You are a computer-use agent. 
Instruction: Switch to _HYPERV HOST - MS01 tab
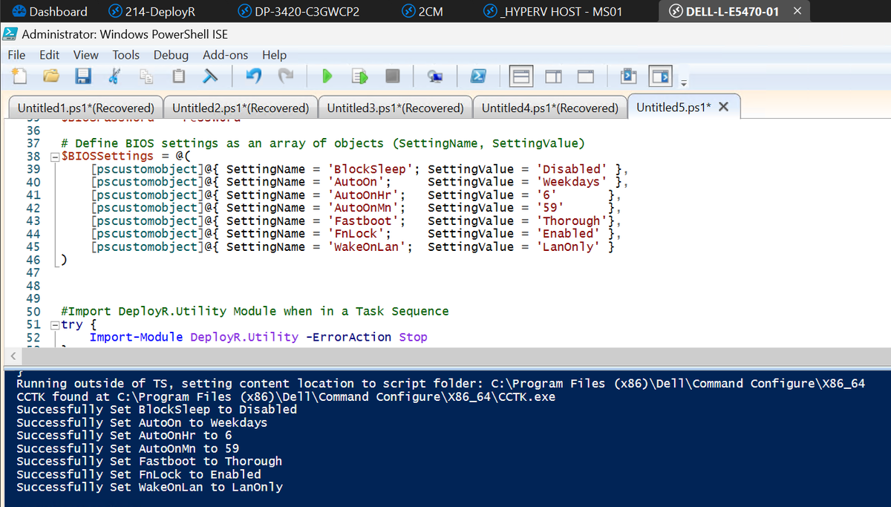coord(553,11)
